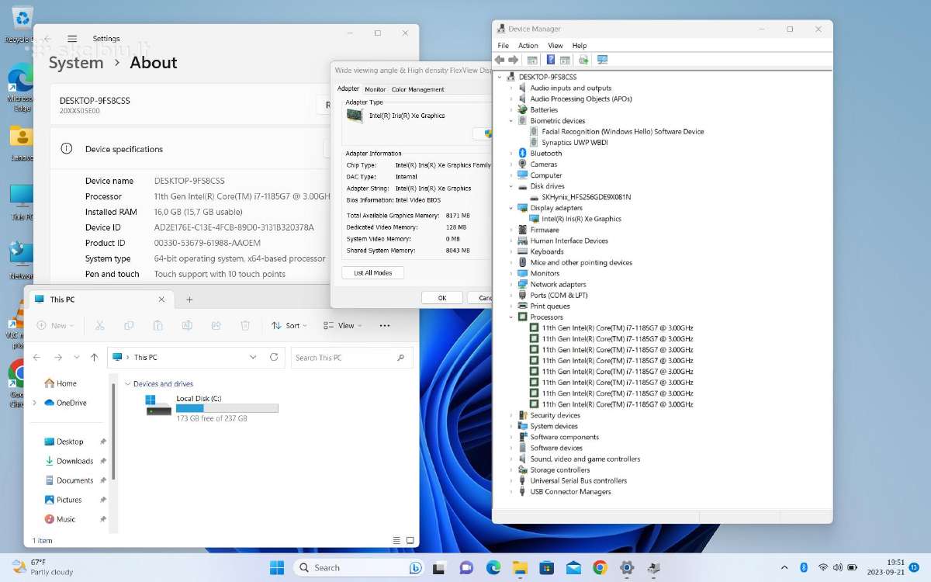Image resolution: width=931 pixels, height=582 pixels.
Task: Select the Bluetooth category in Device Manager
Action: pos(546,154)
